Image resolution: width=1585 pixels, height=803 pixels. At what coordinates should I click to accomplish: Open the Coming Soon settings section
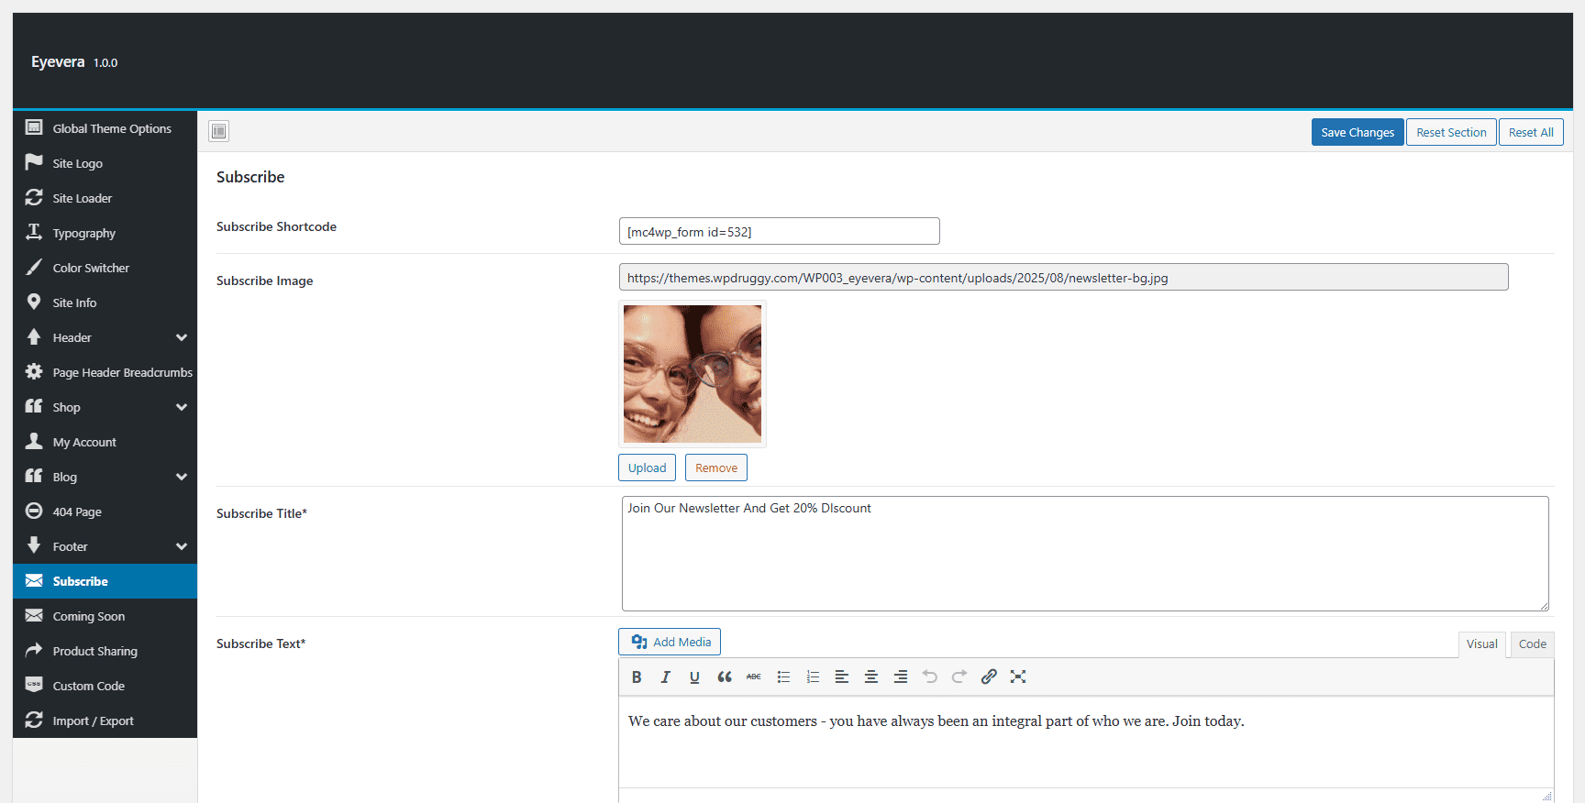[x=105, y=616]
